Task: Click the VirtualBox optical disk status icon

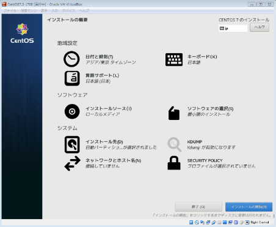Action: pos(197,222)
